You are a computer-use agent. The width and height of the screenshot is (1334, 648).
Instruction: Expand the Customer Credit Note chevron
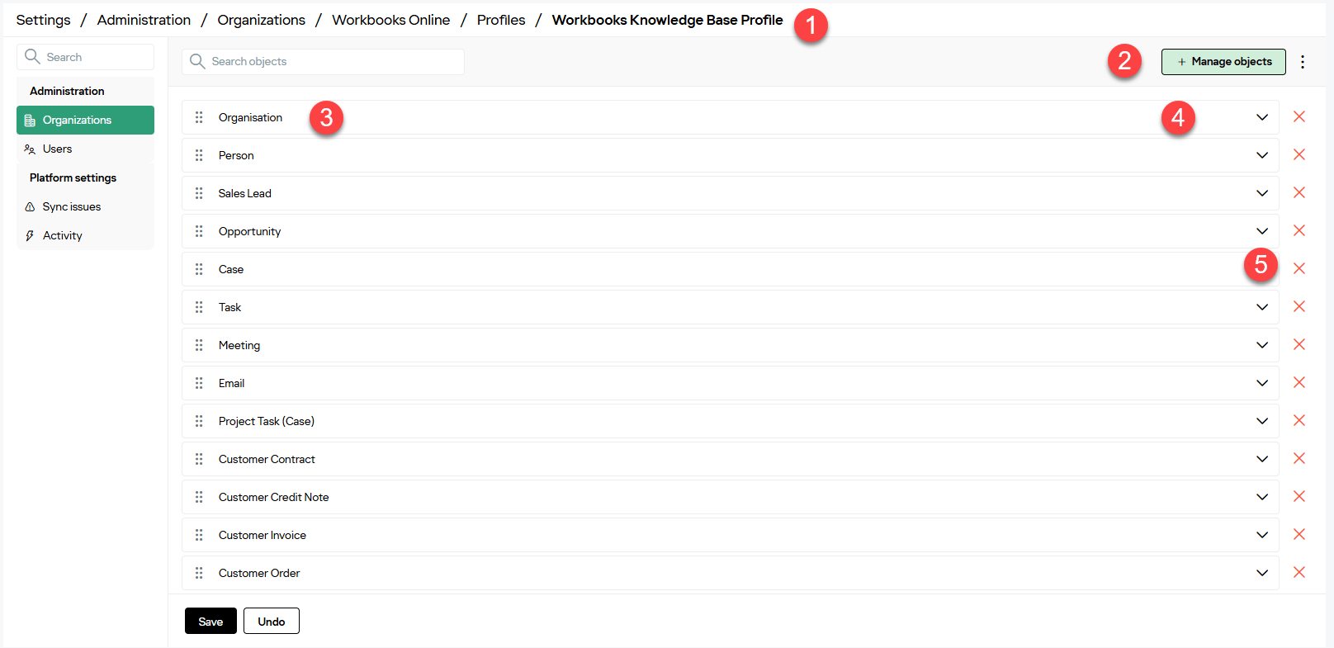tap(1262, 497)
